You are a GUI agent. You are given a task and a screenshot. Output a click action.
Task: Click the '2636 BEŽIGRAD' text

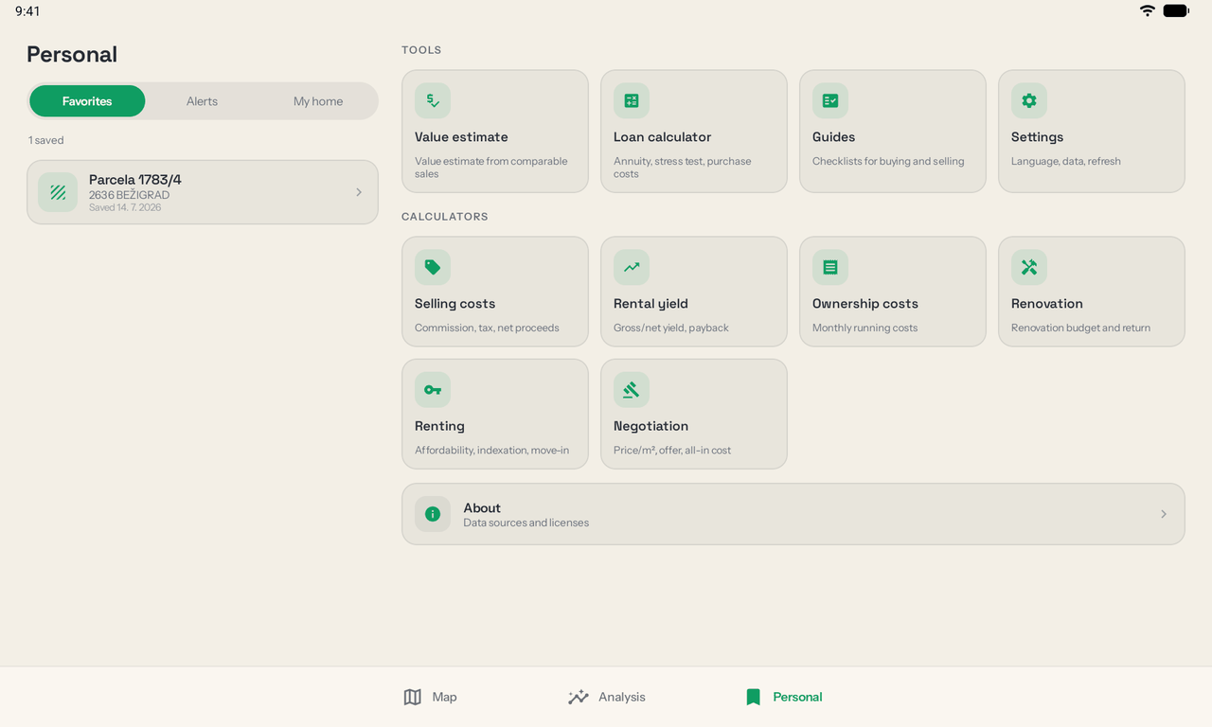coord(129,195)
